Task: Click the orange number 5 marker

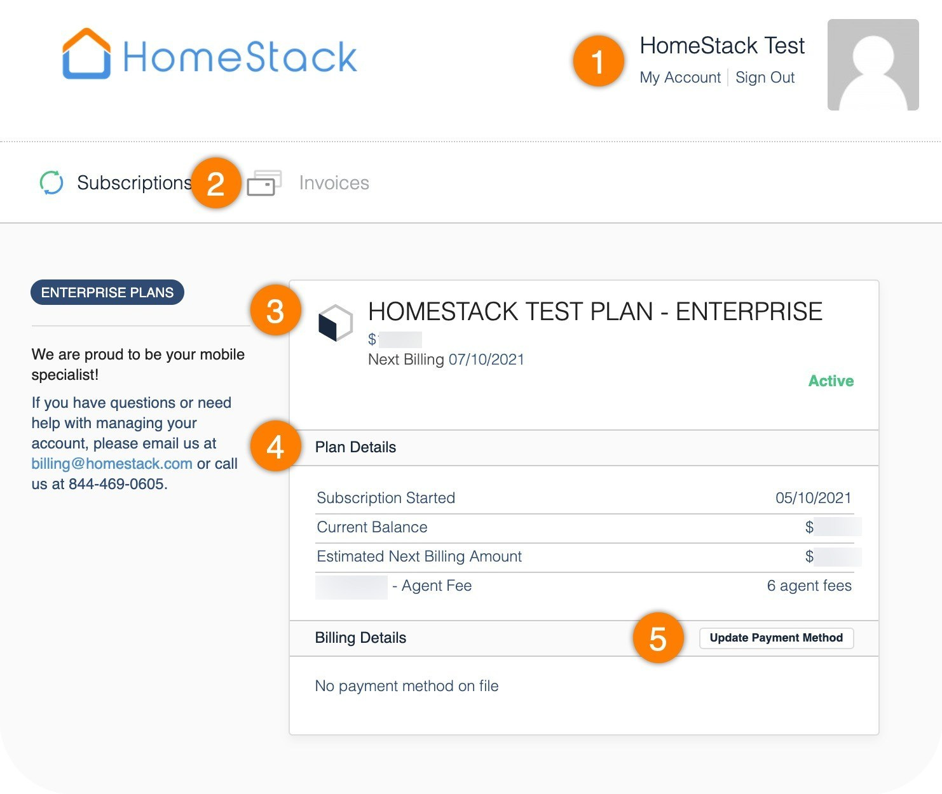Action: click(x=658, y=638)
